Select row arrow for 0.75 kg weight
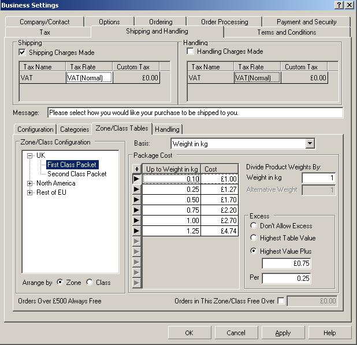 tap(137, 210)
